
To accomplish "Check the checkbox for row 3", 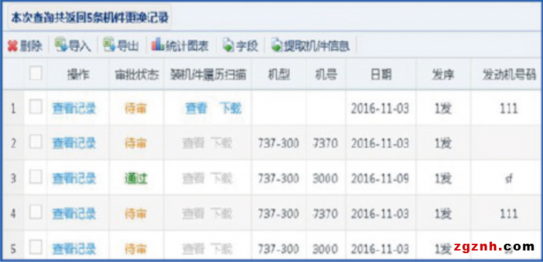I will [35, 177].
